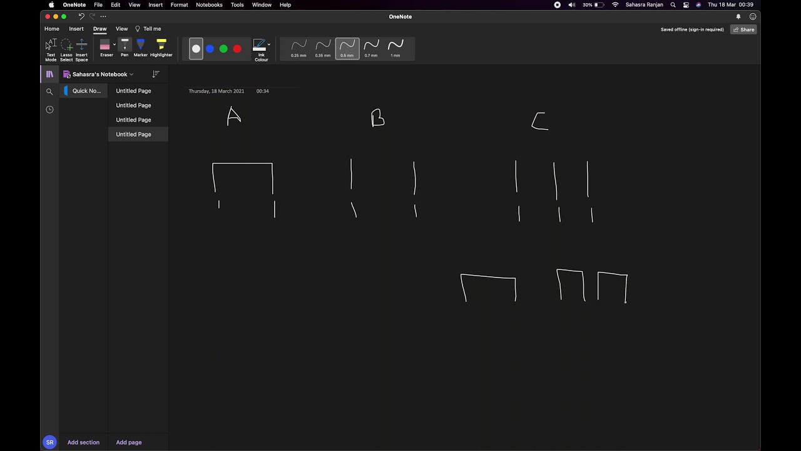The image size is (801, 451).
Task: Open Control Centre in menu bar
Action: click(686, 4)
